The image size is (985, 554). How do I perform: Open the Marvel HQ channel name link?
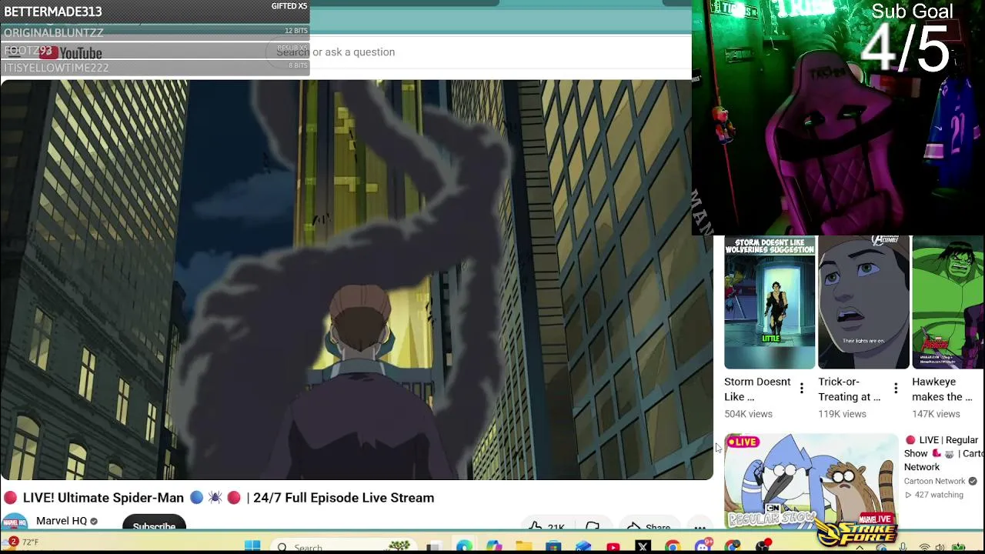[x=62, y=521]
